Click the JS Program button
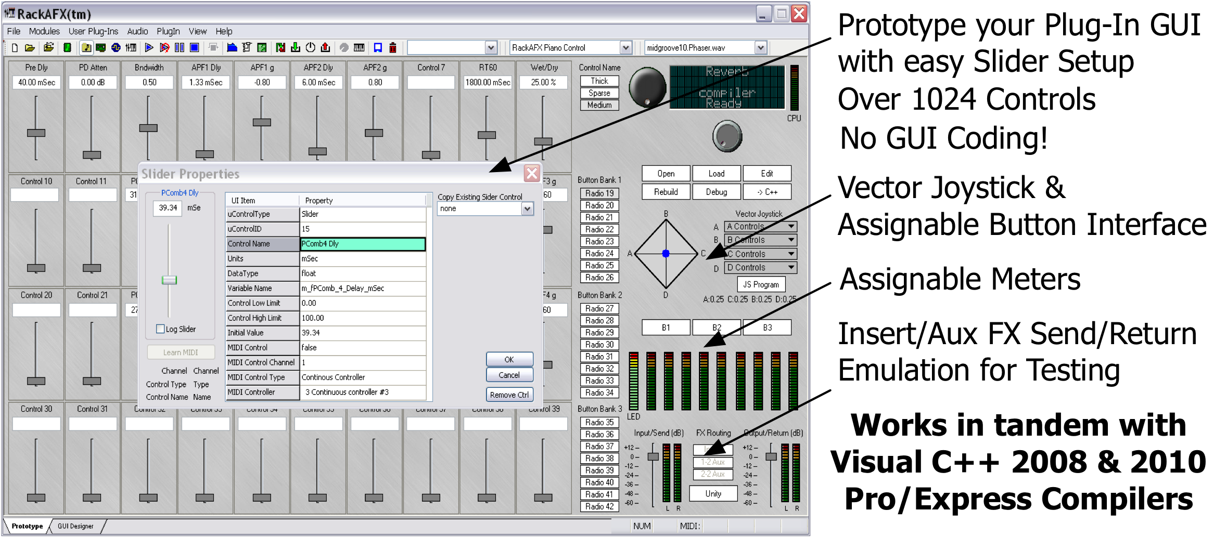This screenshot has height=537, width=1214. pos(761,284)
